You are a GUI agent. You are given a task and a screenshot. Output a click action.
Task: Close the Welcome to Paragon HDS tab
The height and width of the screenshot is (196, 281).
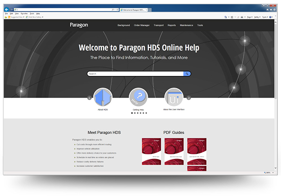point(146,10)
